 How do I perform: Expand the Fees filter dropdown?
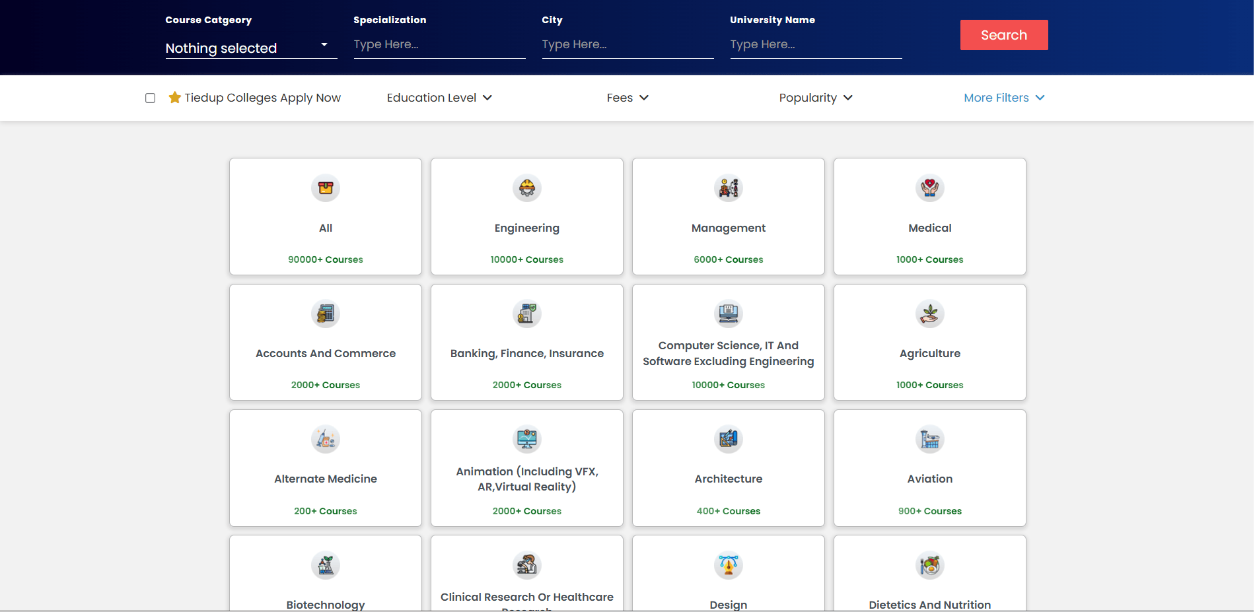click(627, 98)
